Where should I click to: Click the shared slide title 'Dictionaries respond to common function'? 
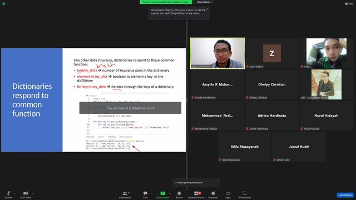[32, 100]
